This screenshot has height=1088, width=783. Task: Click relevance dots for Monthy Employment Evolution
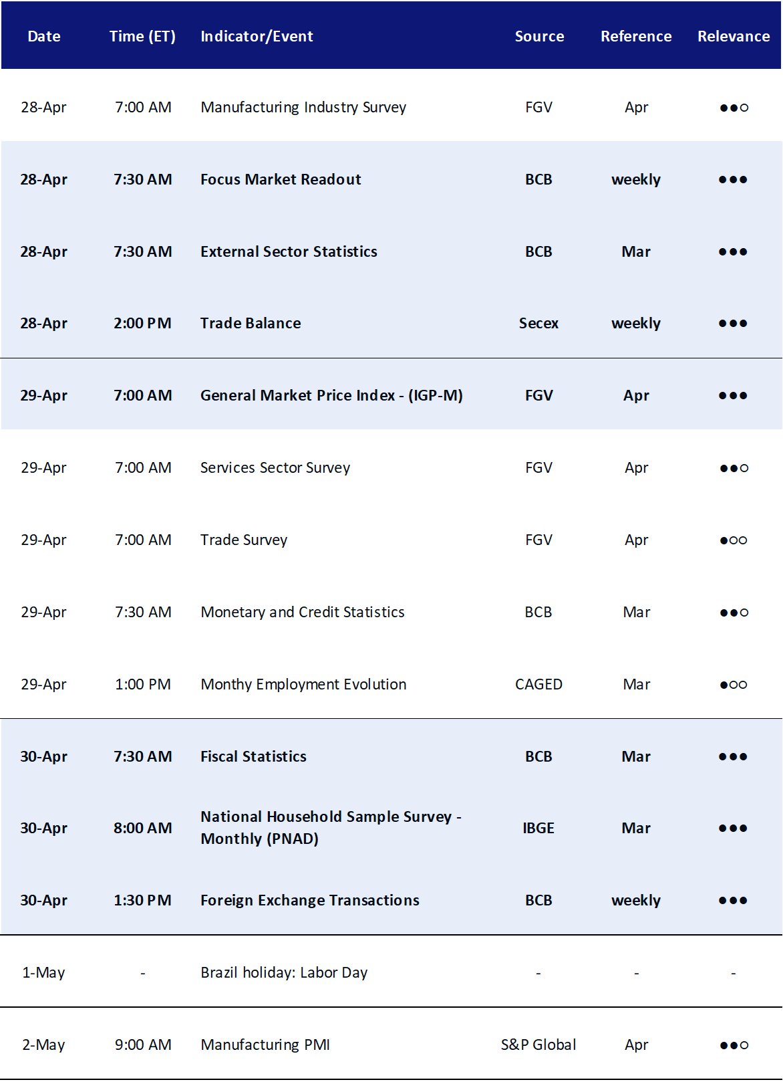[734, 685]
